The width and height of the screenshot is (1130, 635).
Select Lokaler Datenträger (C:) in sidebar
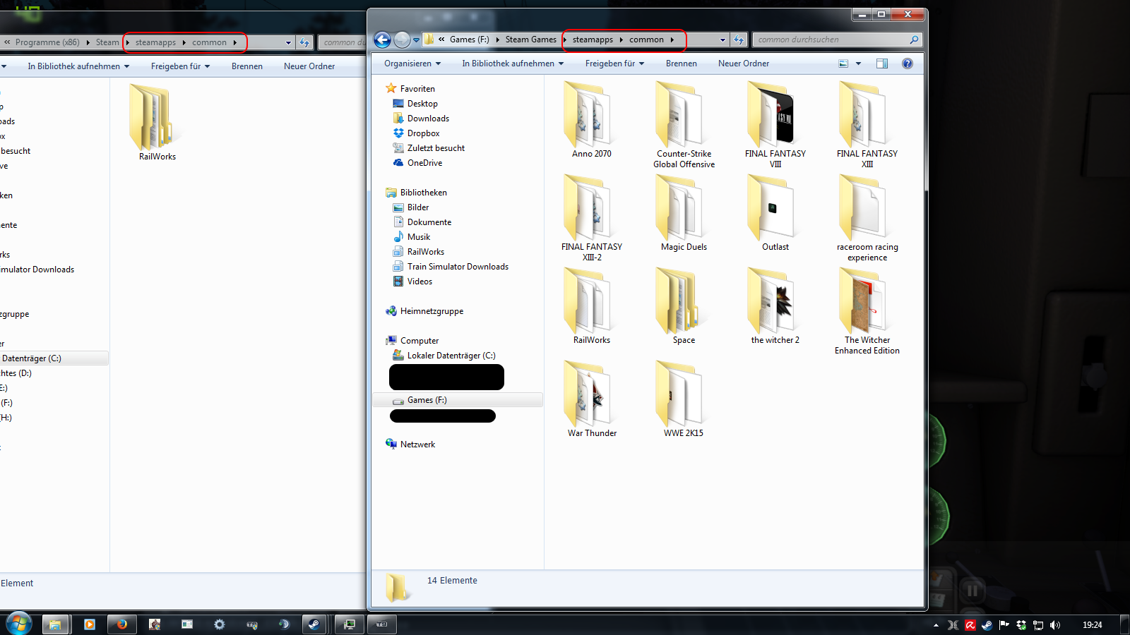pos(451,356)
